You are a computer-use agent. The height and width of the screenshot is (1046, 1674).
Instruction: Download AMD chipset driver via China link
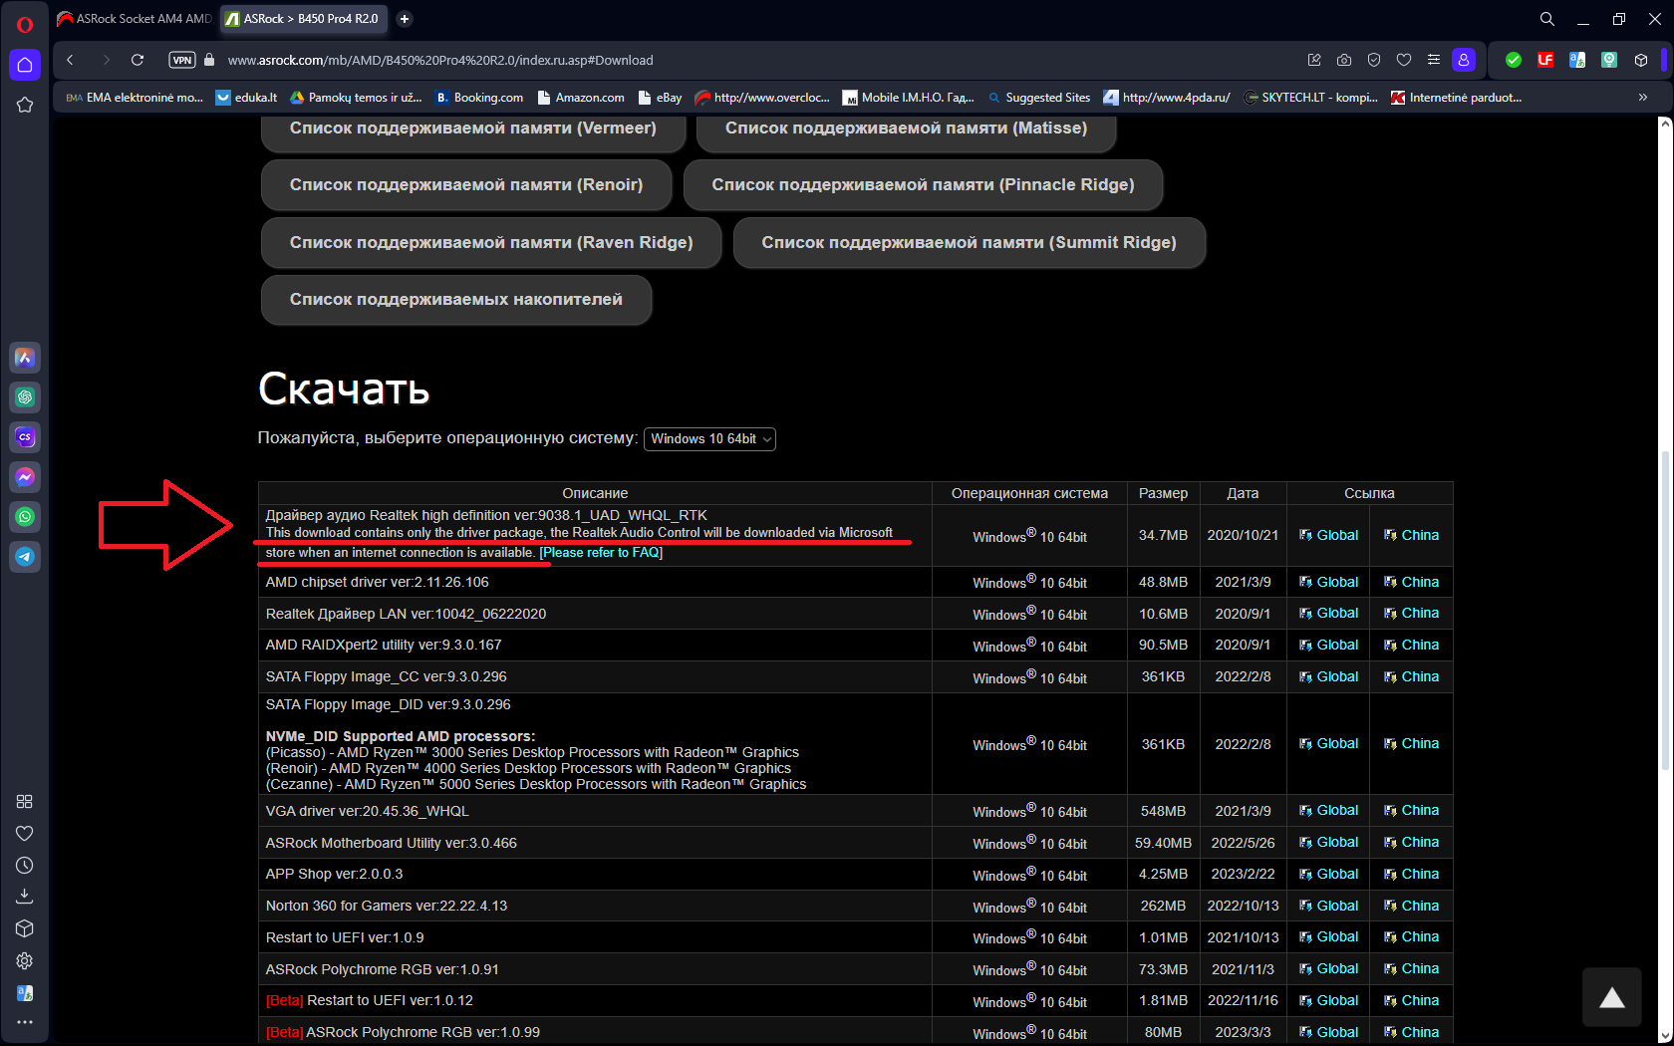[x=1412, y=582]
